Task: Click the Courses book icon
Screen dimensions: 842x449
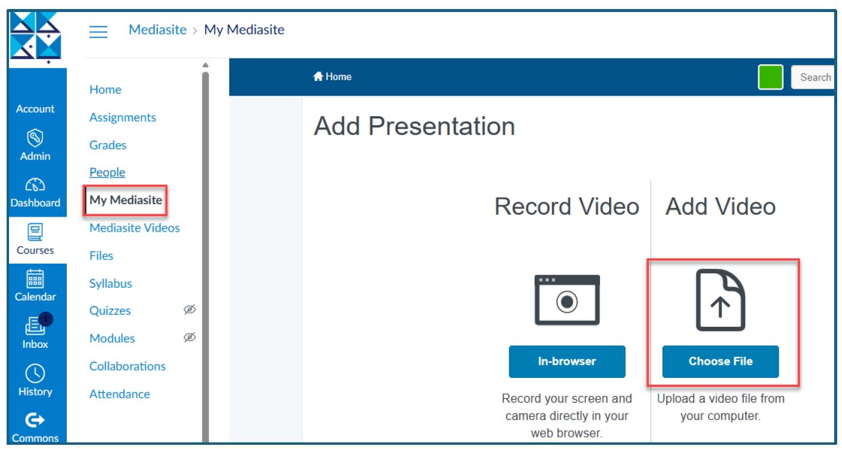Action: pyautogui.click(x=35, y=232)
